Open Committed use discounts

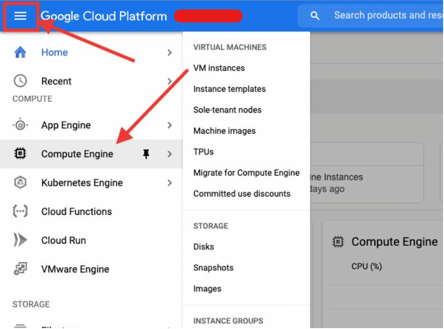click(242, 193)
